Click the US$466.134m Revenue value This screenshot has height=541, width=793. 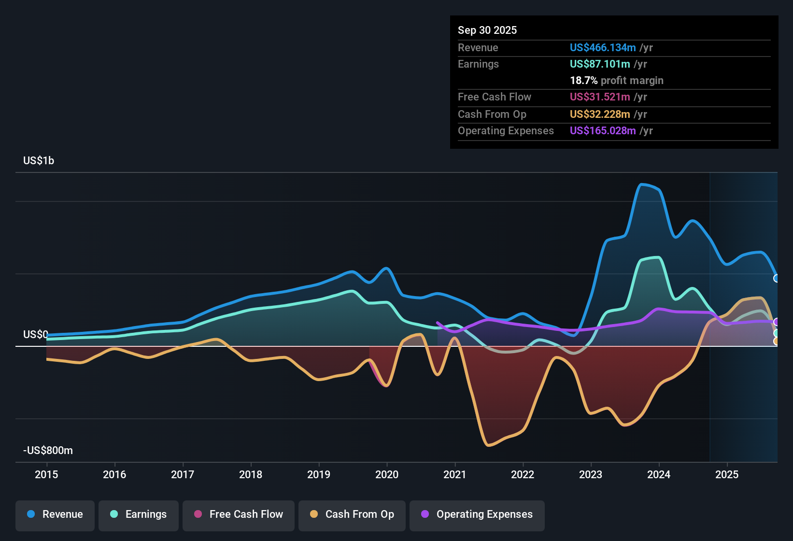click(602, 47)
